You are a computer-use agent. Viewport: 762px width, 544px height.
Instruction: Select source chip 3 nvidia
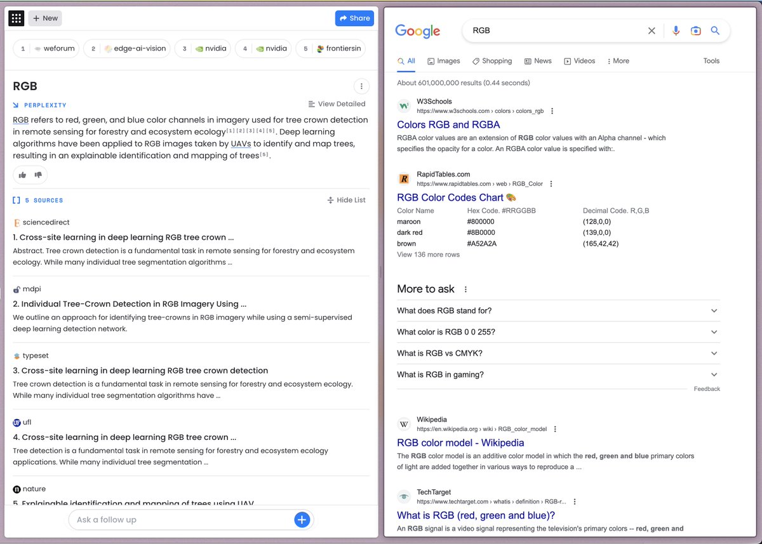(203, 49)
